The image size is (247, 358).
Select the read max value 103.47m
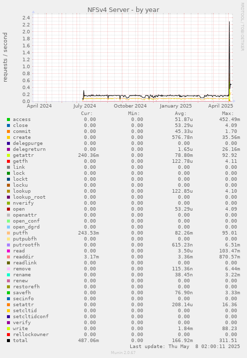[230, 251]
